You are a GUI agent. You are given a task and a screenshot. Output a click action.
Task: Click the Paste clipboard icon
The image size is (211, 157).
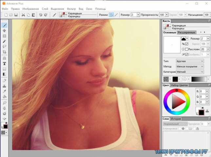tap(33, 15)
